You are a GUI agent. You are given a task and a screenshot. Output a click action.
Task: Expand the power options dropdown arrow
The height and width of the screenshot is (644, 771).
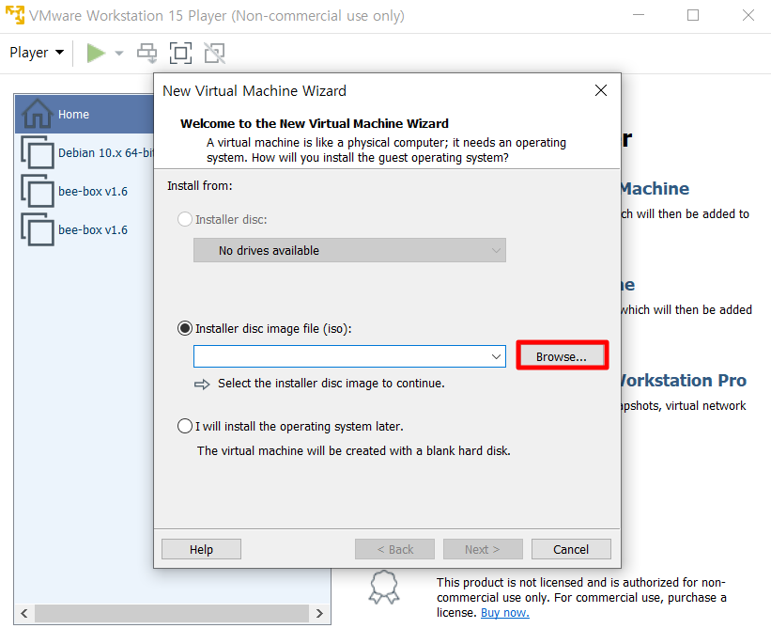(x=119, y=54)
